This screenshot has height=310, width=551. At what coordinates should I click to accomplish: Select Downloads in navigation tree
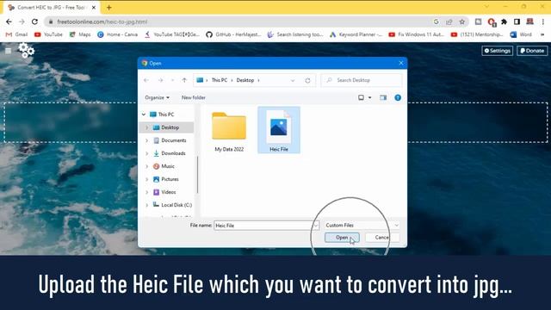click(x=173, y=153)
